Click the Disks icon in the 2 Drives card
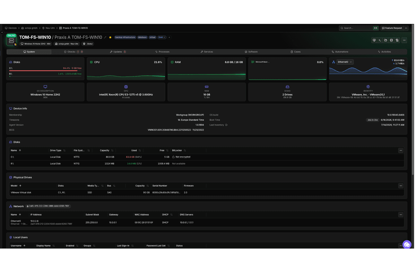Screen dimensions: 416x277 click(x=287, y=87)
